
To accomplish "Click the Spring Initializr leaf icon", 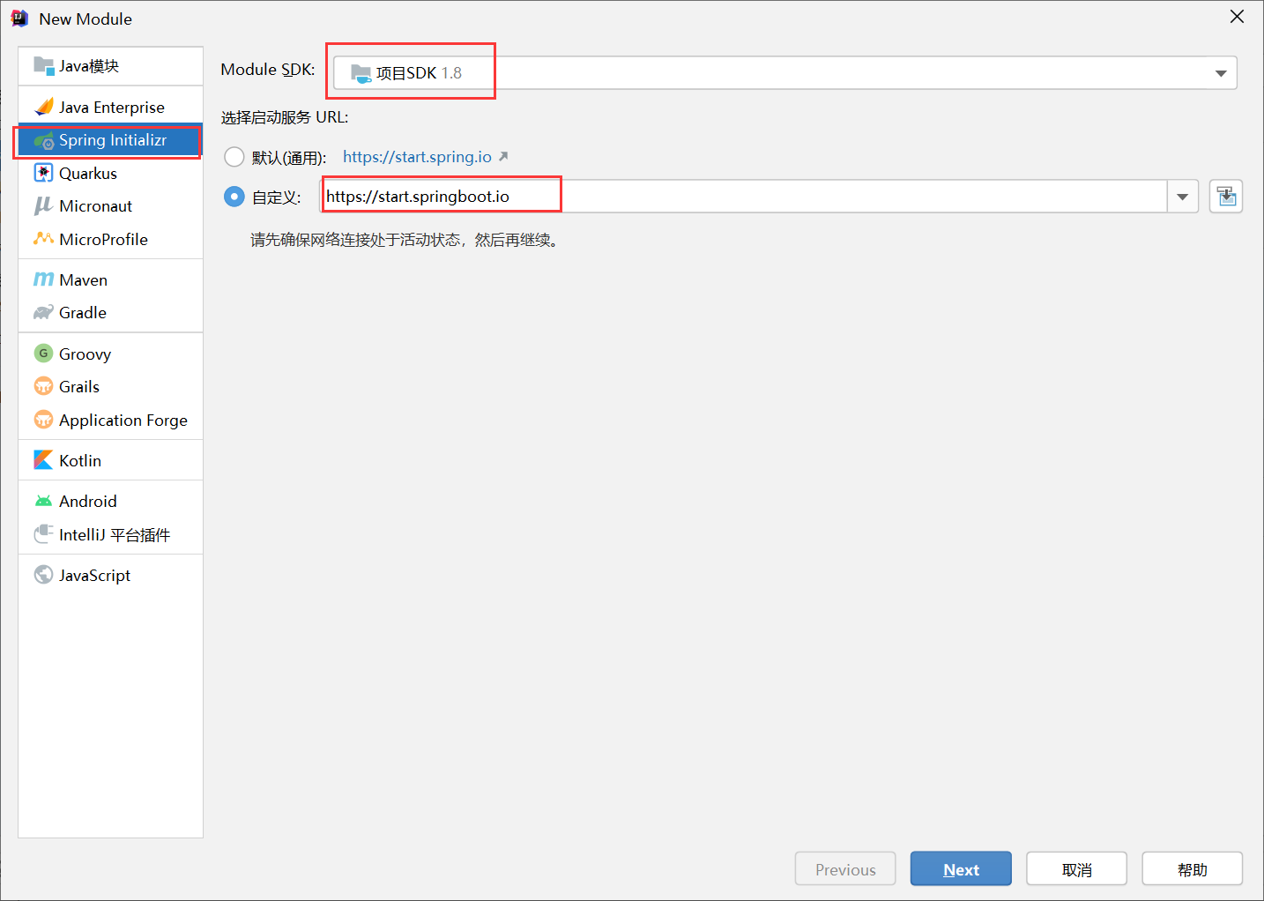I will 43,140.
